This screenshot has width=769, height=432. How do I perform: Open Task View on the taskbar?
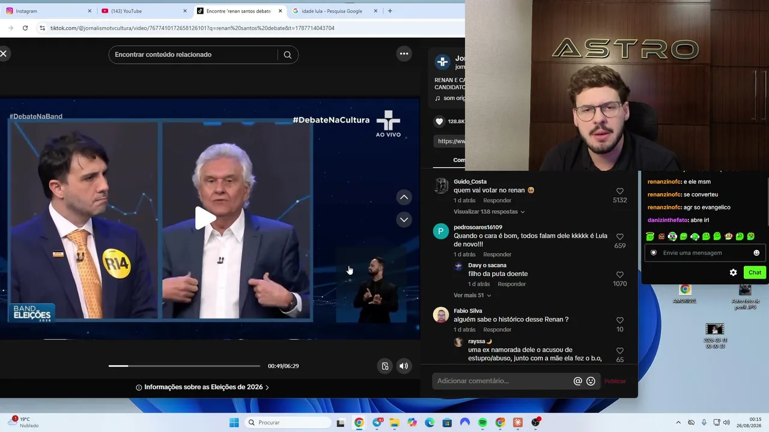341,422
